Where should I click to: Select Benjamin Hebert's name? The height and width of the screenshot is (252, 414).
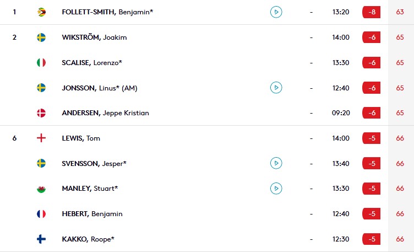[92, 213]
